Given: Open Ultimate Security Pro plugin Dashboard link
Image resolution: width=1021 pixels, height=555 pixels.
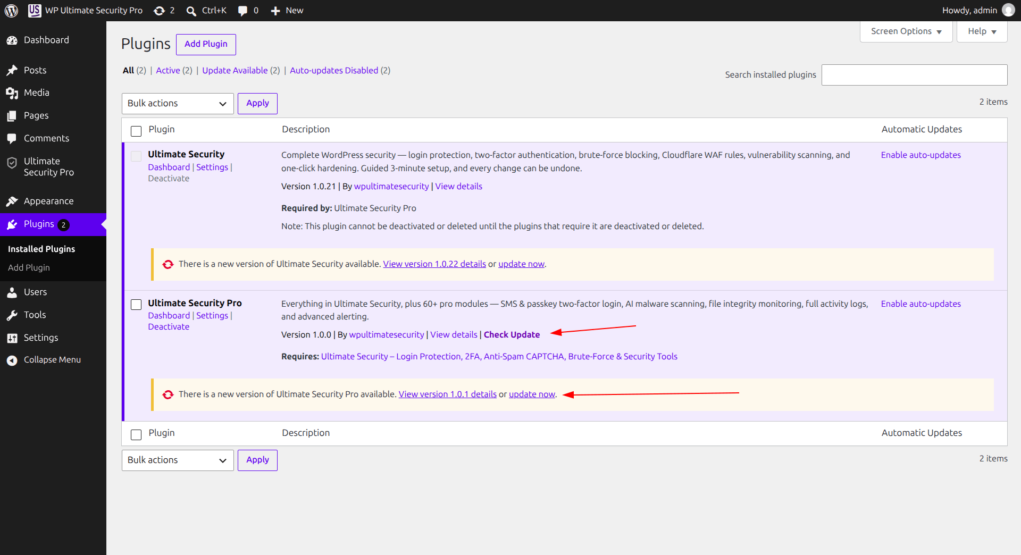Looking at the screenshot, I should point(169,315).
